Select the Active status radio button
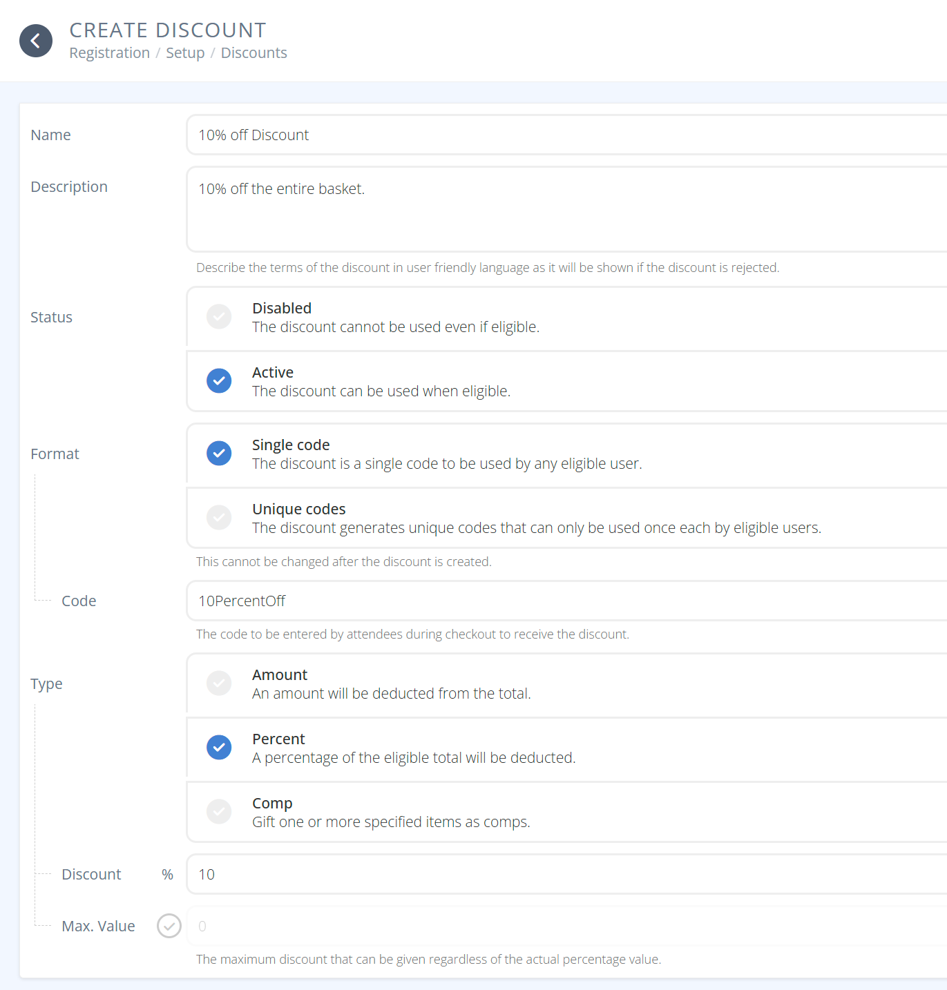The image size is (947, 990). click(219, 381)
